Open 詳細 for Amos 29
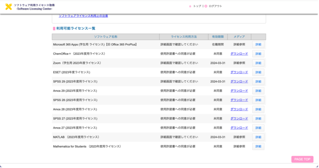The width and height of the screenshot is (319, 168). 258,91
